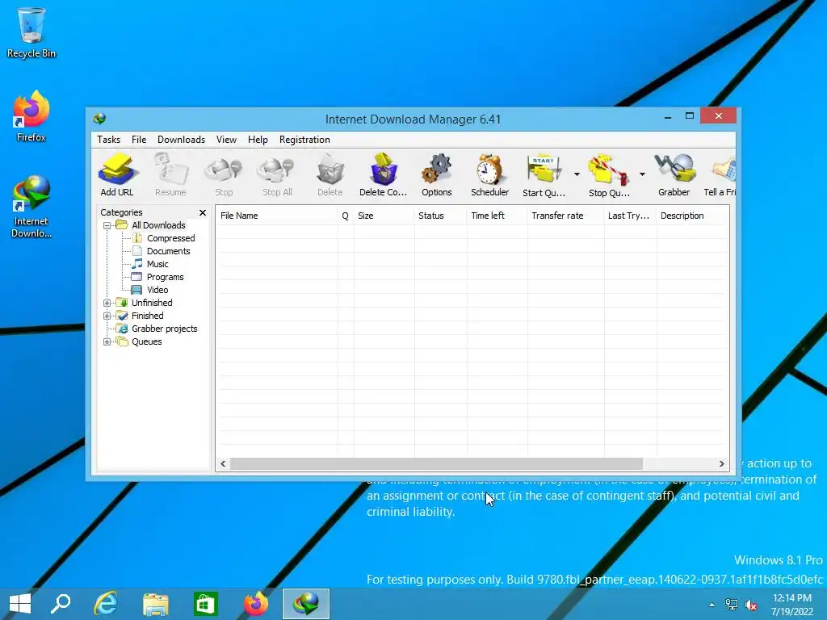Select the Music category

tap(157, 264)
